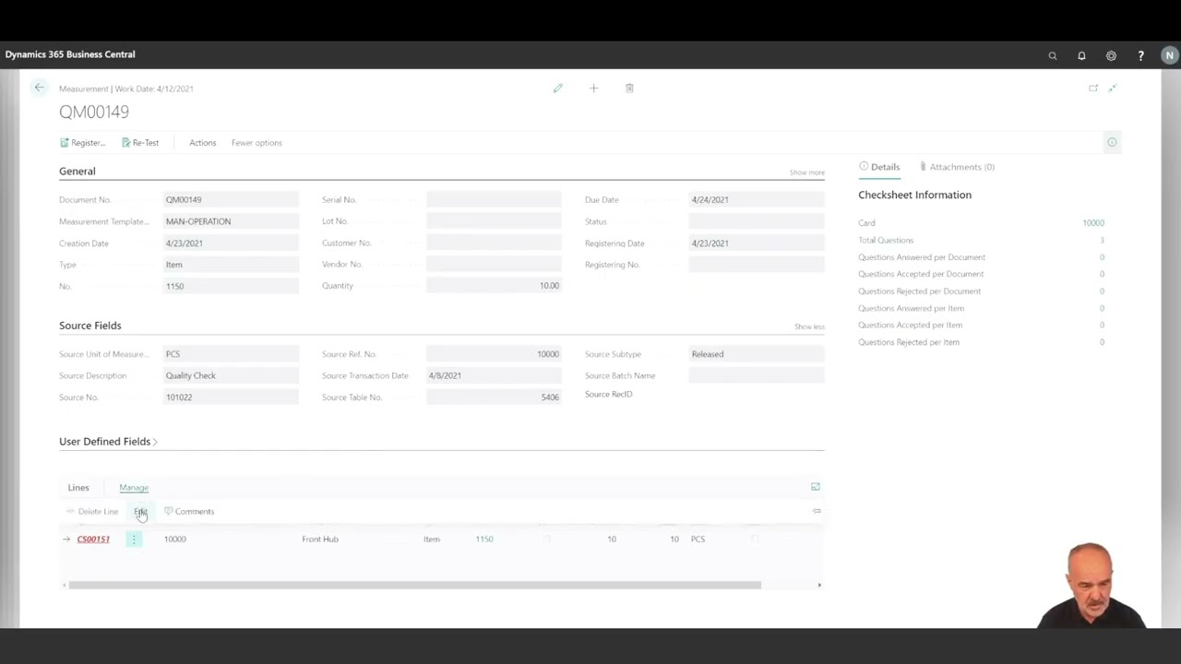Click the Lines horizontal scrollbar
Screen dimensions: 1181x664
click(414, 585)
